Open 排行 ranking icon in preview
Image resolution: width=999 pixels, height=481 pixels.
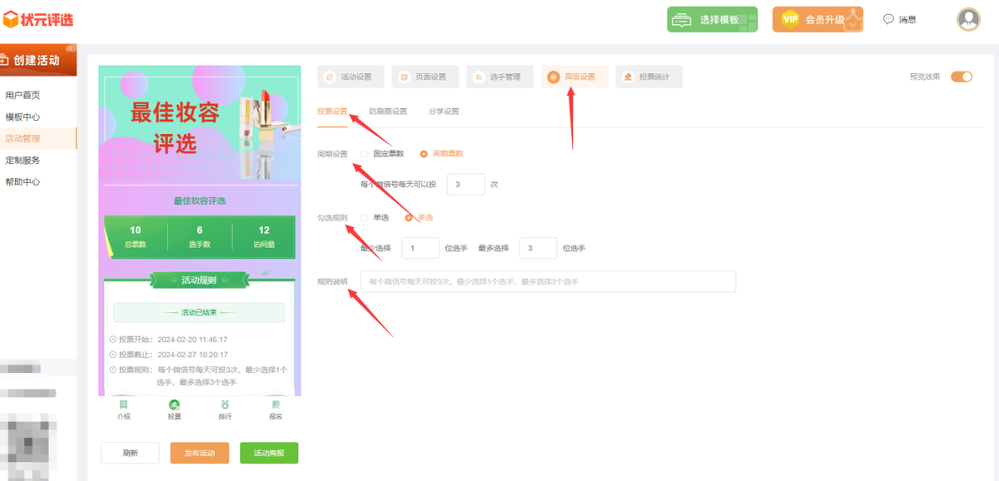[x=225, y=405]
